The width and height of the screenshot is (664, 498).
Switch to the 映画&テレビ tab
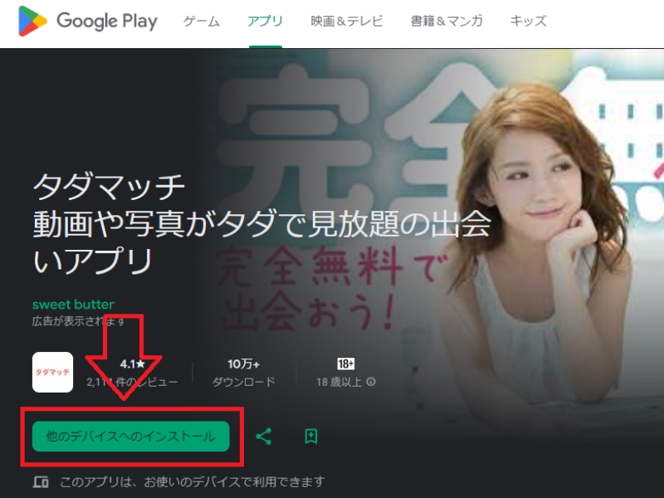click(x=347, y=22)
